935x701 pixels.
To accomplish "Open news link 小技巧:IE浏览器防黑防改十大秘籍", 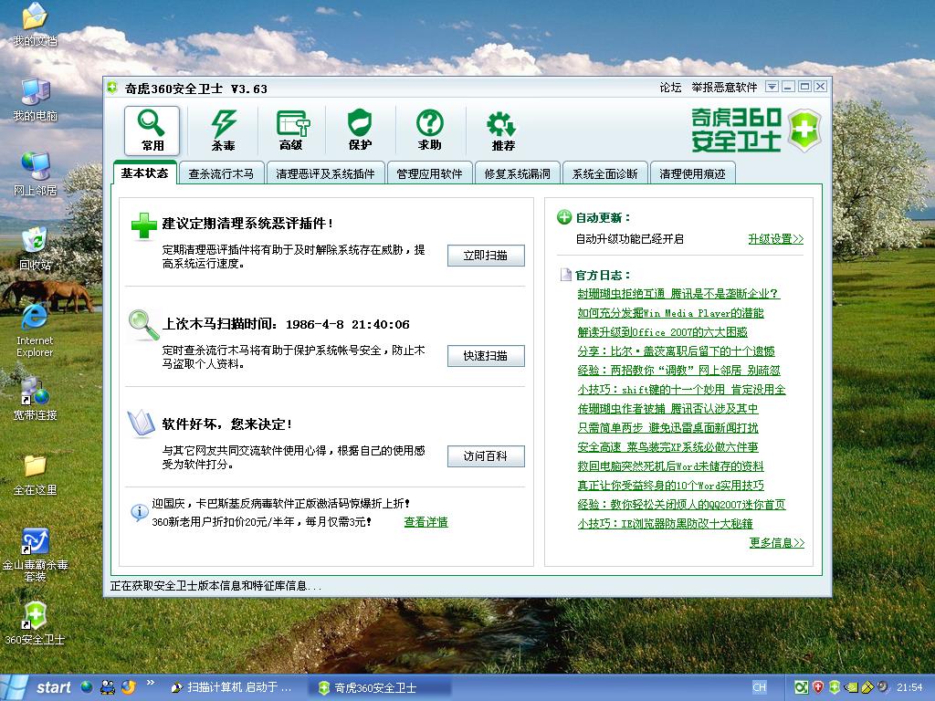I will pyautogui.click(x=665, y=523).
